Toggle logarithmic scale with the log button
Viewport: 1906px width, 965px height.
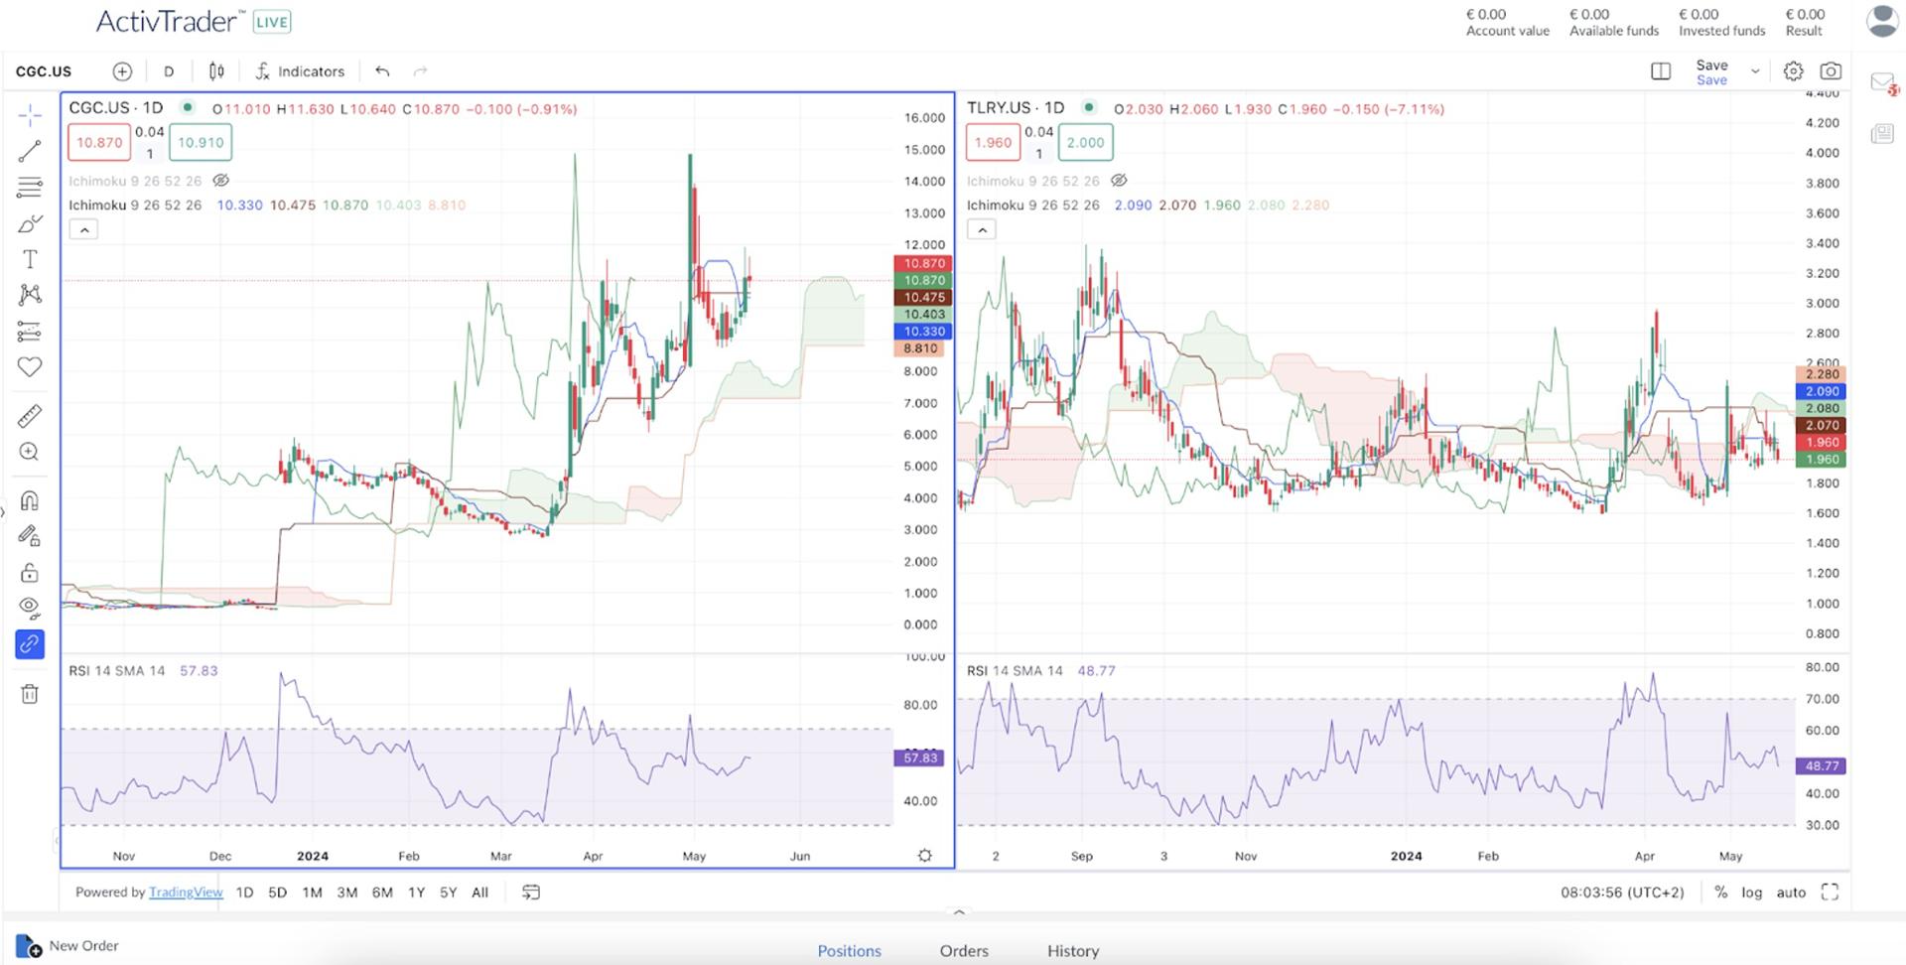[1753, 892]
